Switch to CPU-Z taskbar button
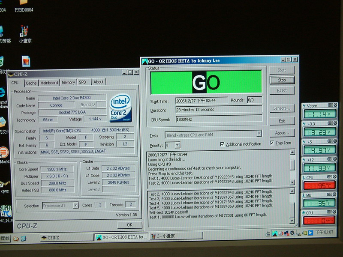The image size is (343, 257). [66, 238]
